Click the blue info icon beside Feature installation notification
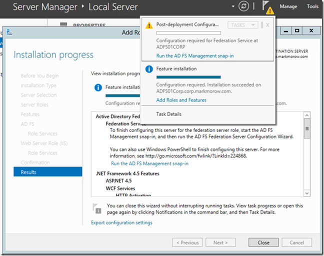324x256 pixels. pyautogui.click(x=149, y=69)
